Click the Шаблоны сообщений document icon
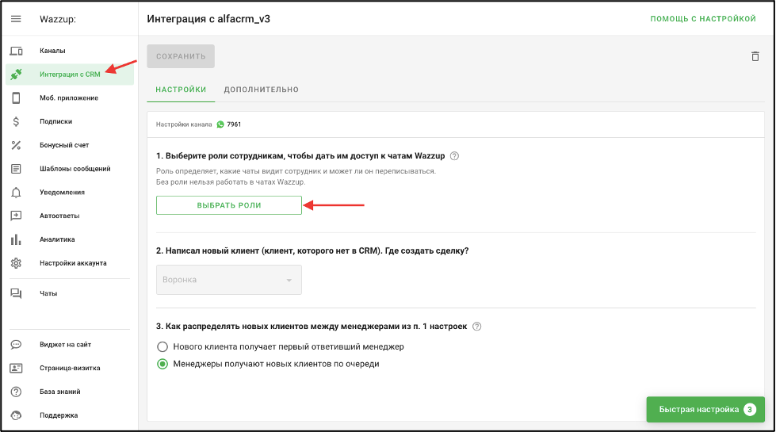The width and height of the screenshot is (776, 432). (x=17, y=169)
